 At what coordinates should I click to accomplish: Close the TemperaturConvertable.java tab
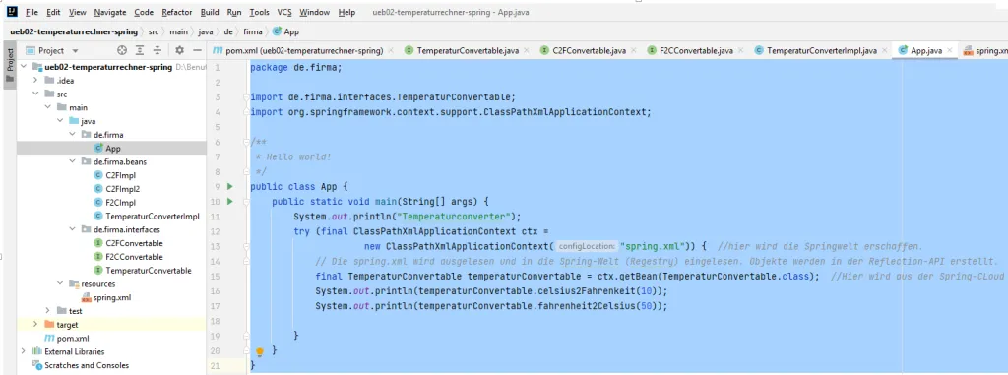(x=527, y=50)
